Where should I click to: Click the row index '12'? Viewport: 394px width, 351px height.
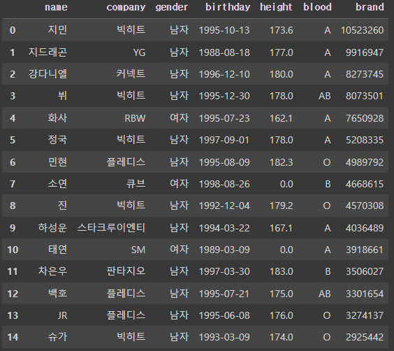point(13,294)
